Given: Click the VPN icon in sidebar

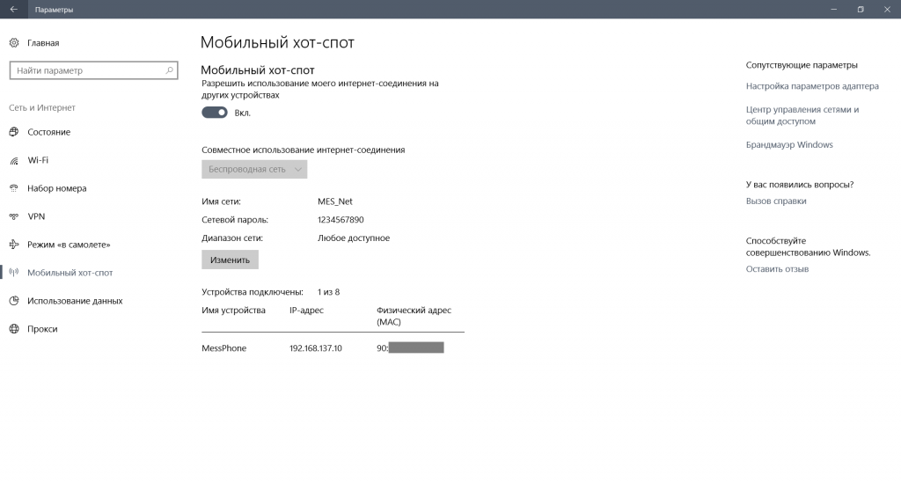Looking at the screenshot, I should click(14, 216).
